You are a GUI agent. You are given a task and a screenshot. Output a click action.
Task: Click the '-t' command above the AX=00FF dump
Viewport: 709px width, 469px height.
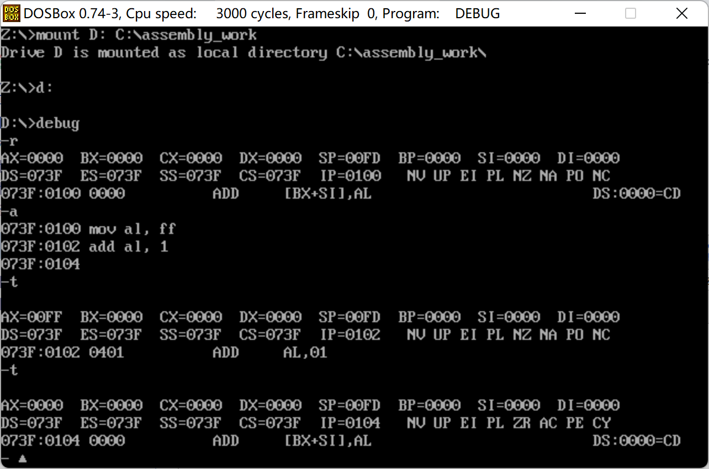click(9, 283)
